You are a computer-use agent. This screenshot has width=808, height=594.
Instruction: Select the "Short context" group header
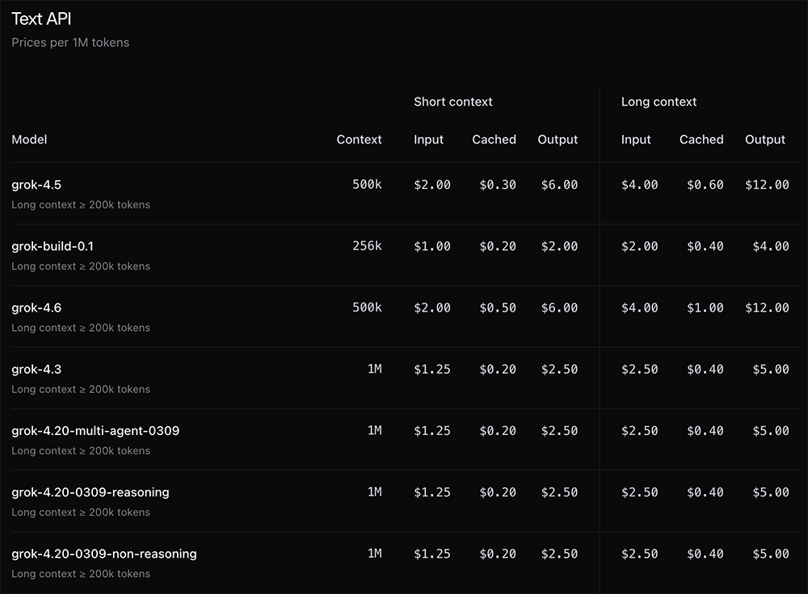point(453,102)
